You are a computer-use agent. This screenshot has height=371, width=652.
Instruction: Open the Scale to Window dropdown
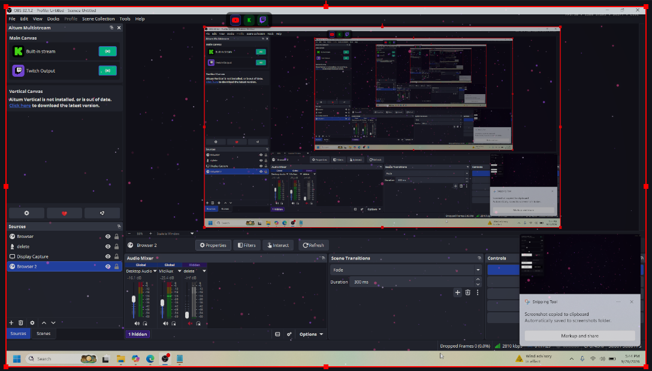pos(174,234)
